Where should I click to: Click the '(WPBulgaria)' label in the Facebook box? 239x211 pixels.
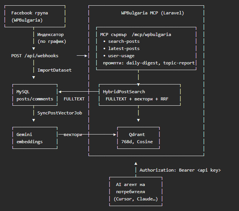27,20
